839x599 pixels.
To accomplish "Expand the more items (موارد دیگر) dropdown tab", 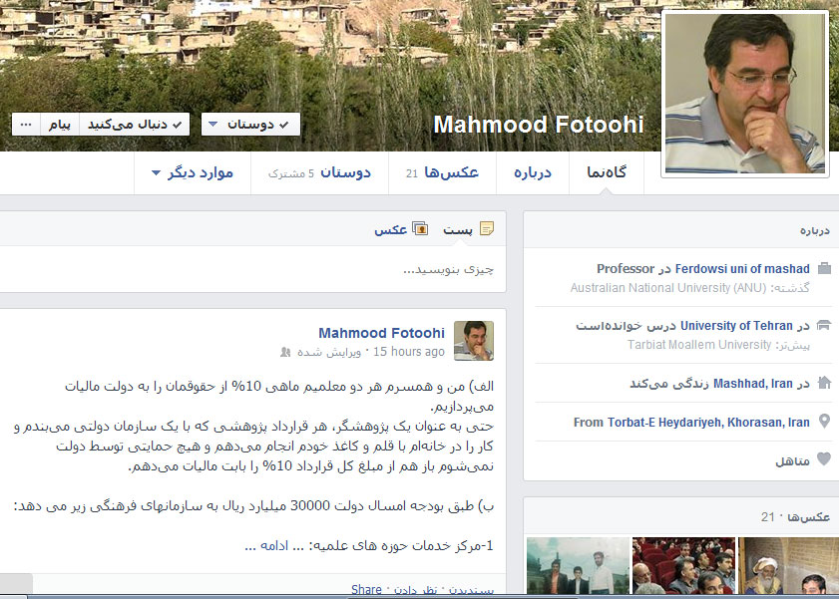I will pos(193,173).
